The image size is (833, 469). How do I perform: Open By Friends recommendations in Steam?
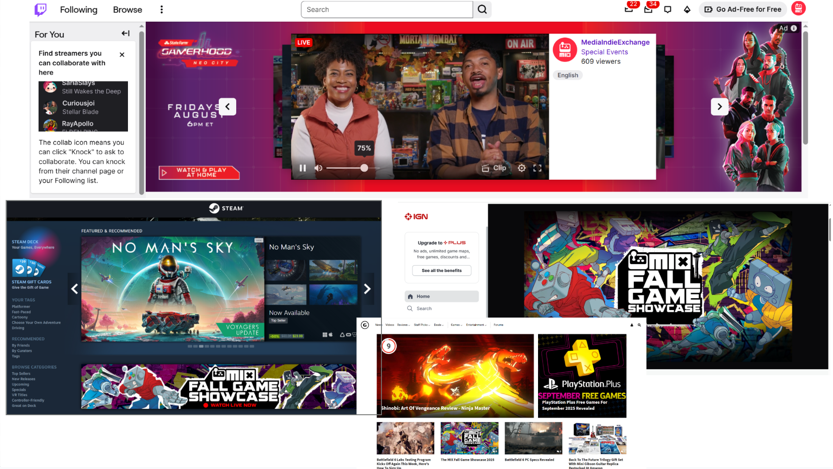pyautogui.click(x=21, y=346)
